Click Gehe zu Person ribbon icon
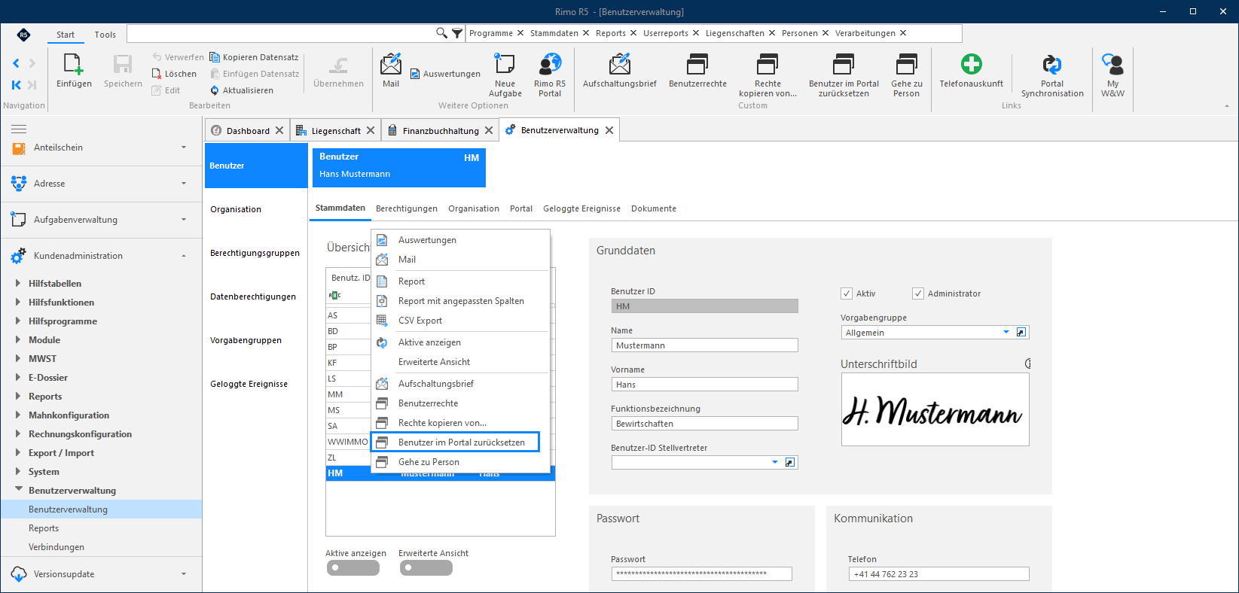 pyautogui.click(x=906, y=65)
